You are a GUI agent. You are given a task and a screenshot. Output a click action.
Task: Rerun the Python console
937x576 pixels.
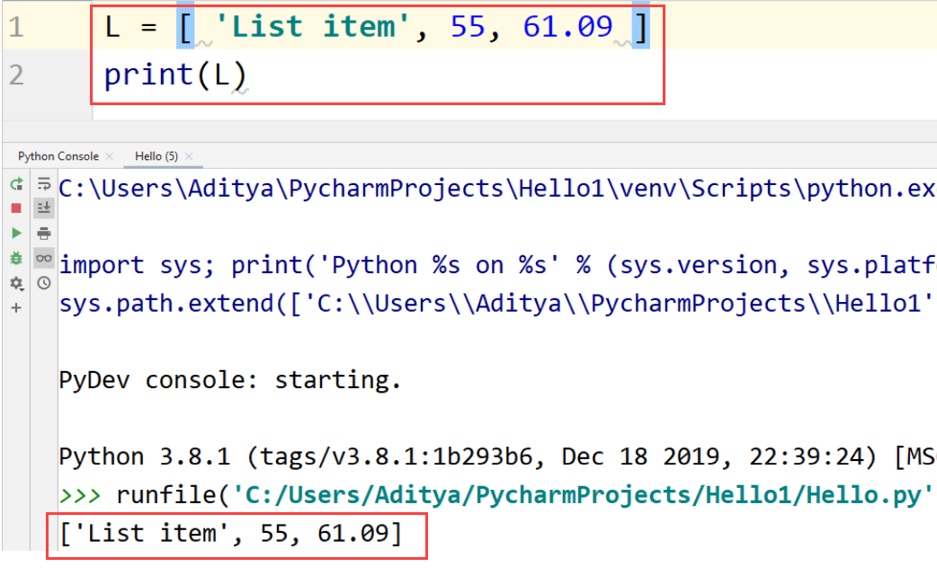point(16,184)
